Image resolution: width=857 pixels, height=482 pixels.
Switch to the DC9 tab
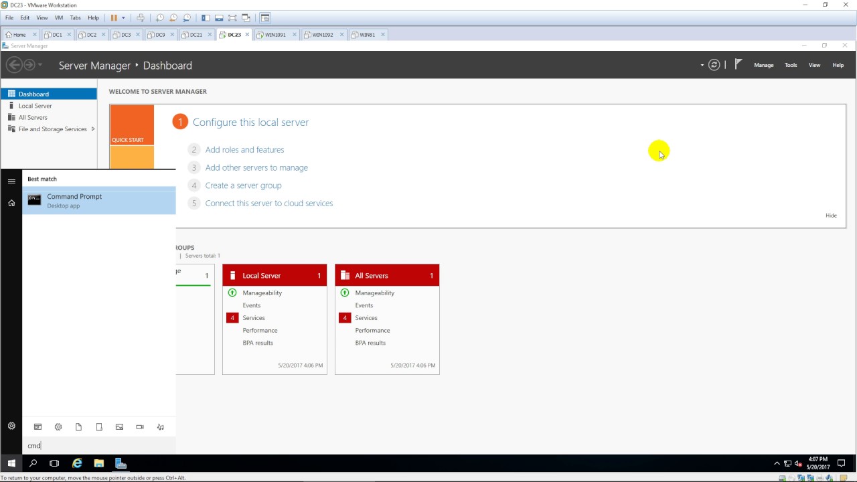[160, 35]
